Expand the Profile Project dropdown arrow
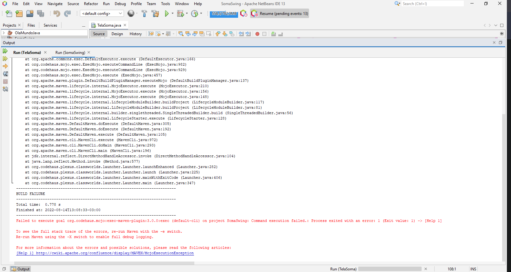511x272 pixels. (201, 14)
